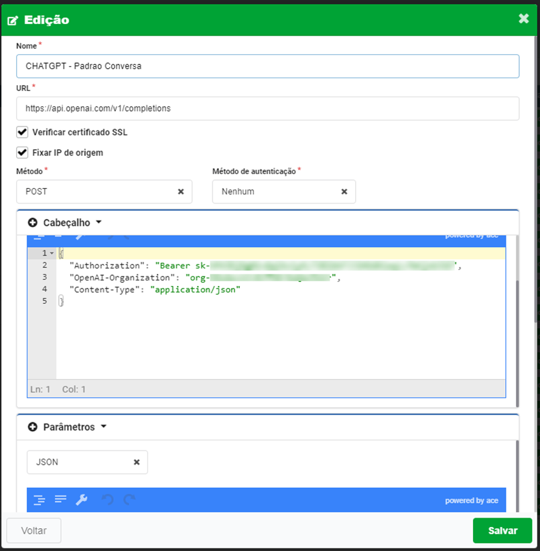540x551 pixels.
Task: Open the Método de autenticação Nenhum dropdown
Action: (283, 191)
